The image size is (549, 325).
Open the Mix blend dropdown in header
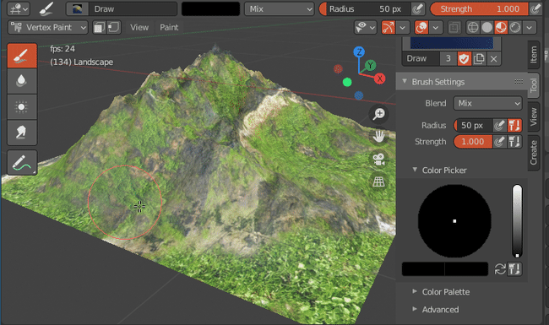279,8
